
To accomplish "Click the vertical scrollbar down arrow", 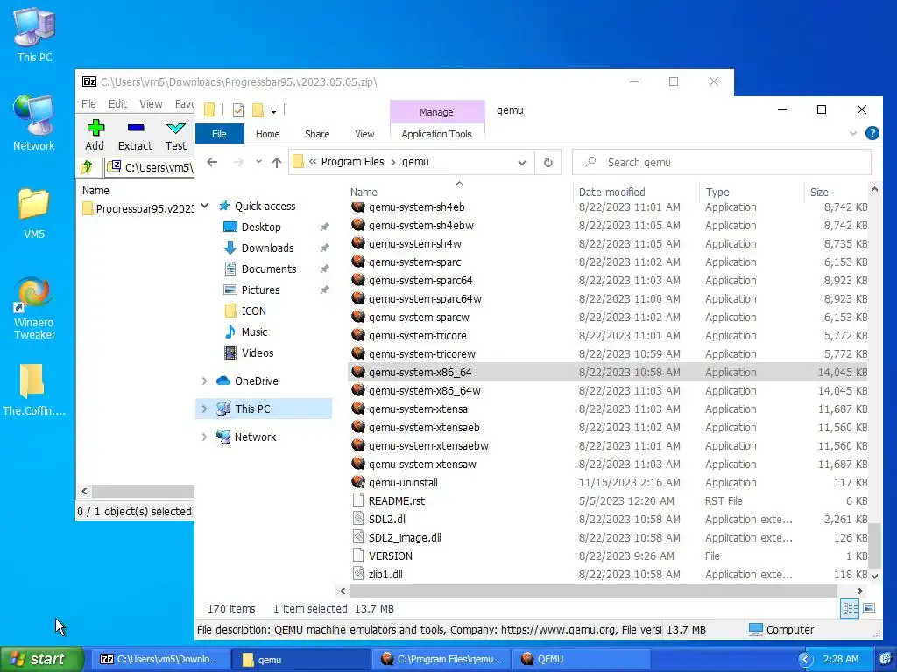I will [x=874, y=577].
